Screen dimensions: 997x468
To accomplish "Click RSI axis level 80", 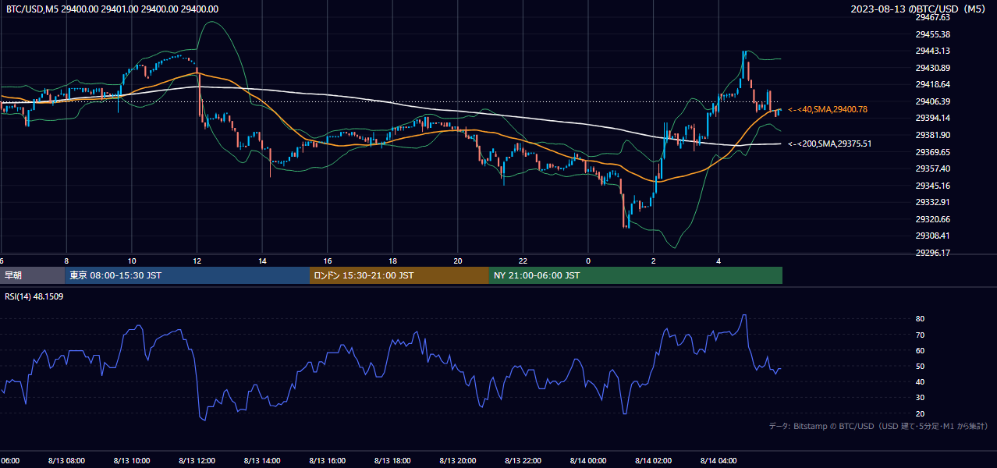I will (920, 319).
